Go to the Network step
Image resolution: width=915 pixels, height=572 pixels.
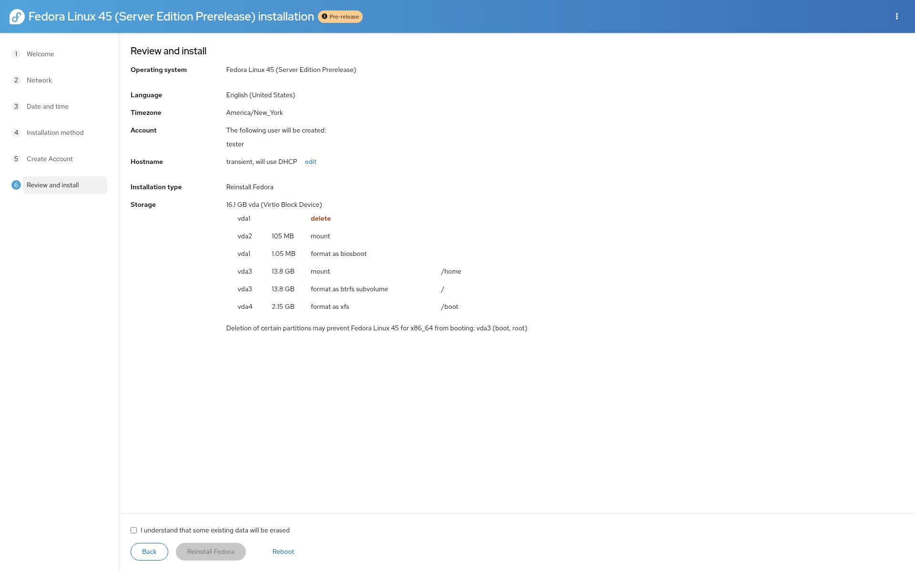(x=39, y=80)
